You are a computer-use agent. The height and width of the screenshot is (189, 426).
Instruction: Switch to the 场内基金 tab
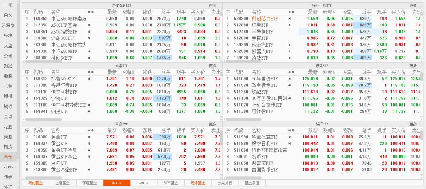(35, 183)
